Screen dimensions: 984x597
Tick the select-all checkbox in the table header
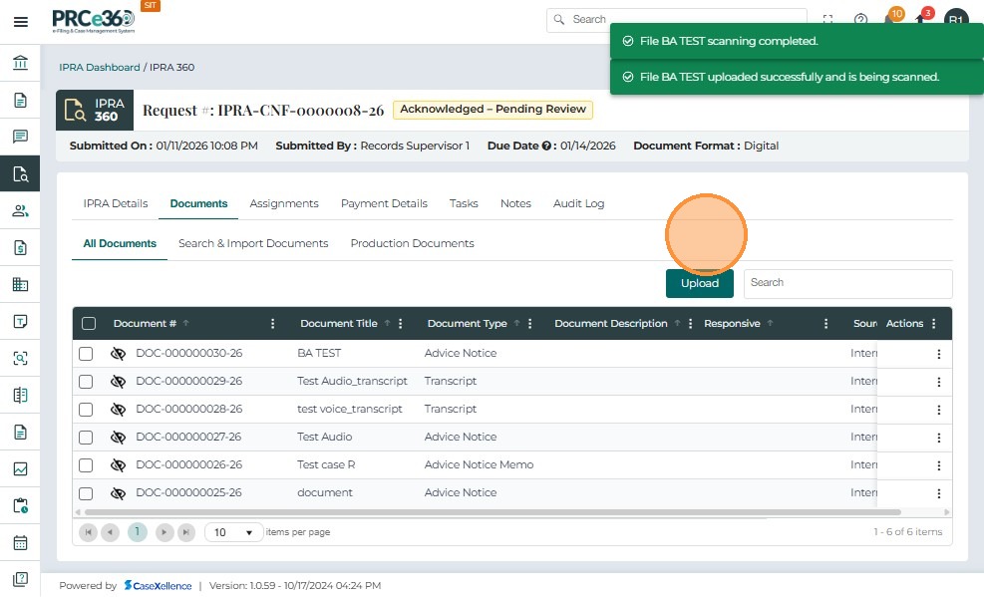click(x=89, y=323)
